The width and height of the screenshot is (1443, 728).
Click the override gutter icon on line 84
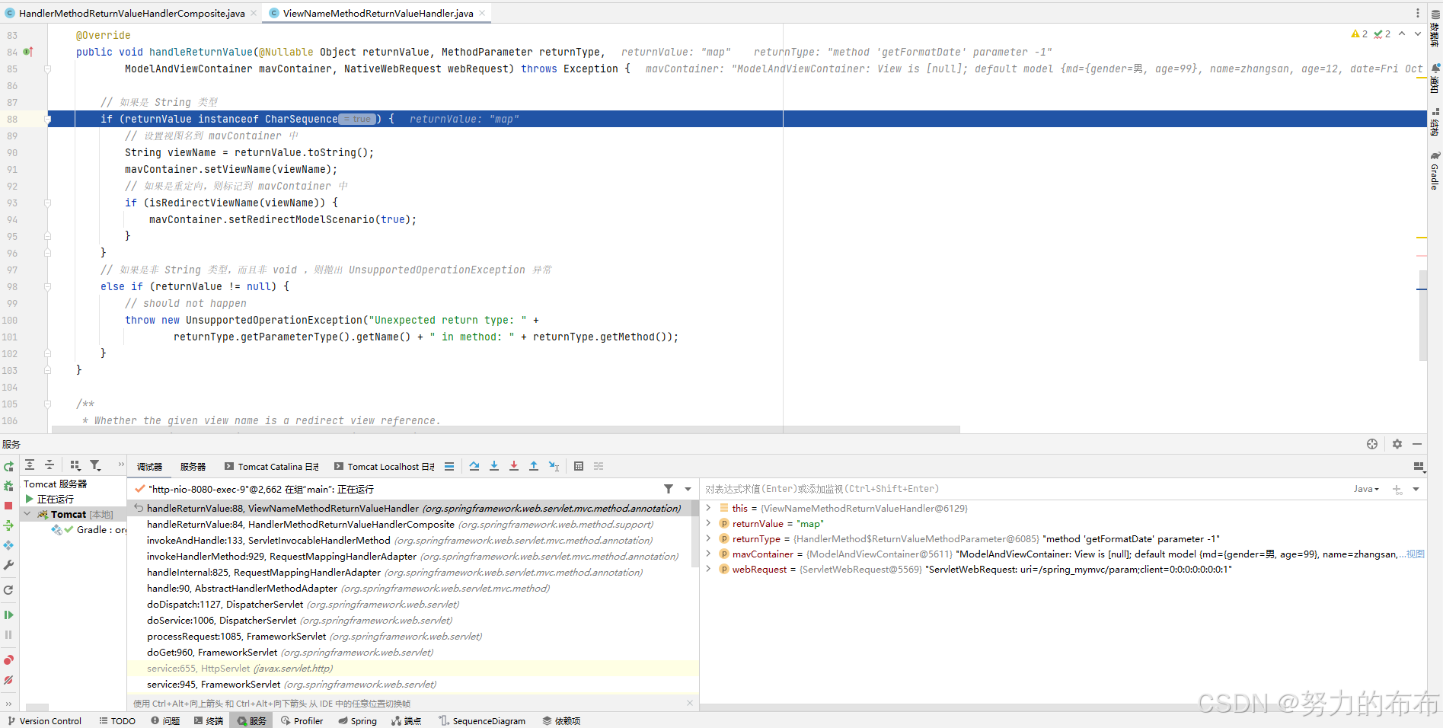tap(28, 52)
